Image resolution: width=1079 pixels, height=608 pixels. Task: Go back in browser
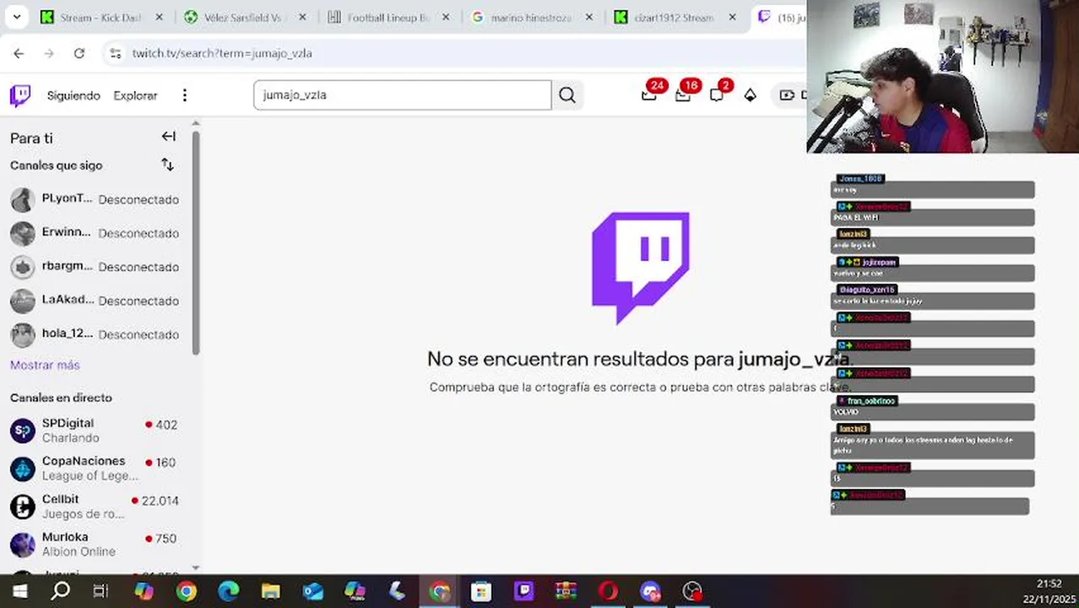[19, 53]
